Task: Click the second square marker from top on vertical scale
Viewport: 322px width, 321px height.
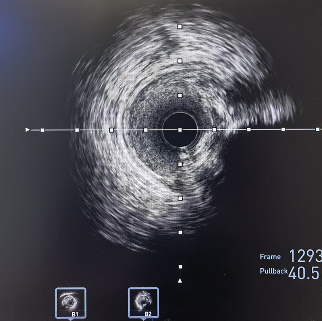Action: point(180,61)
